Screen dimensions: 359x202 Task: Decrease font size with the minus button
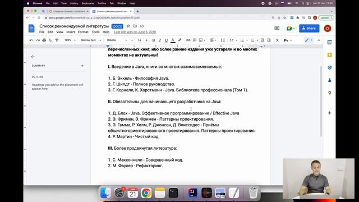tap(132, 40)
